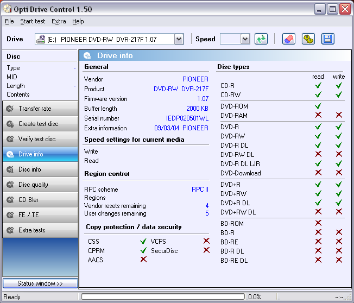The width and height of the screenshot is (354, 303).
Task: Go to the Disc info section
Action: (40, 169)
